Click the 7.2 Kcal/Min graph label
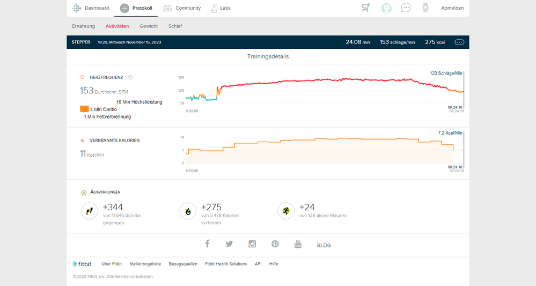 (x=450, y=133)
